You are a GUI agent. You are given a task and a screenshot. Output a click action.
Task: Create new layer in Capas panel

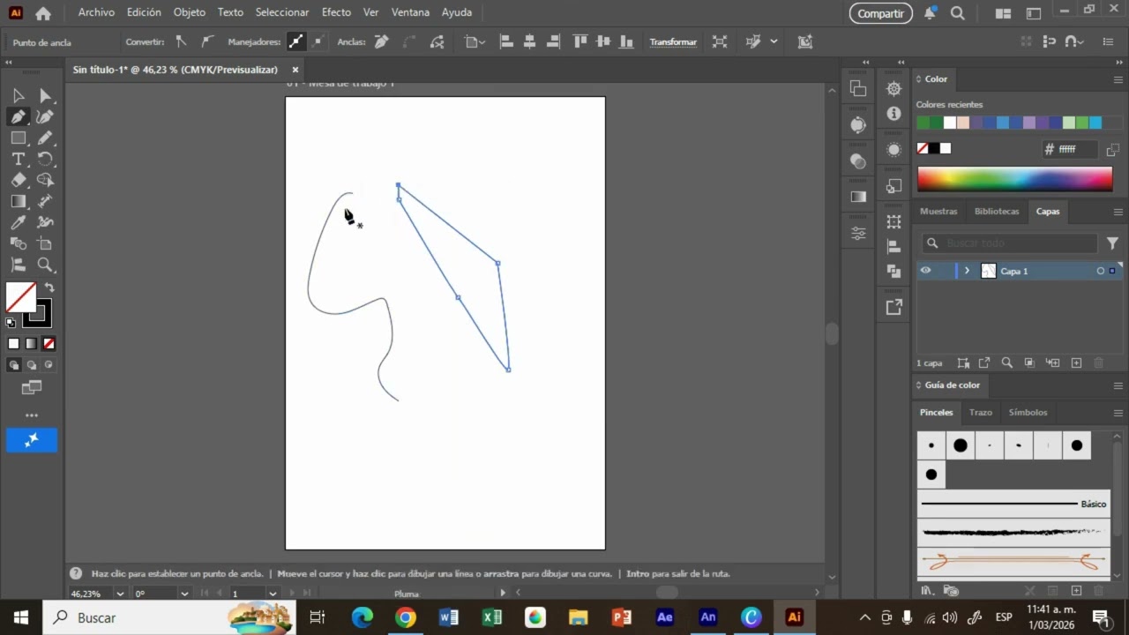click(x=1076, y=362)
